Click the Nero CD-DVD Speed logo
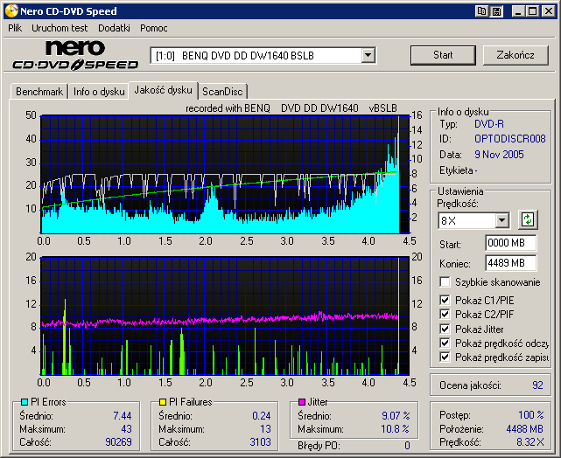Image resolution: width=561 pixels, height=458 pixels. click(x=75, y=55)
